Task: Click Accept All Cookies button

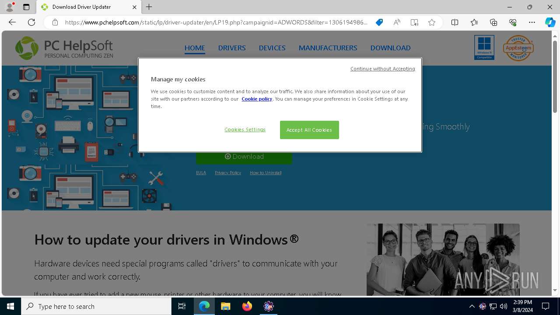Action: click(x=309, y=130)
